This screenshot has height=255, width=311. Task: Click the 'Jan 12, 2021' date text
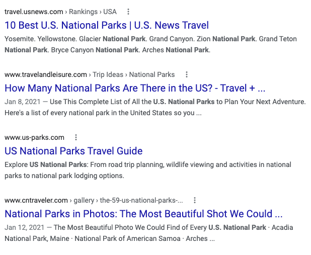(x=24, y=227)
